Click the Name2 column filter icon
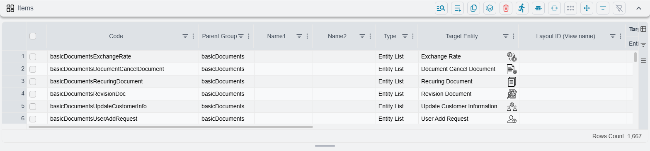 (x=362, y=37)
